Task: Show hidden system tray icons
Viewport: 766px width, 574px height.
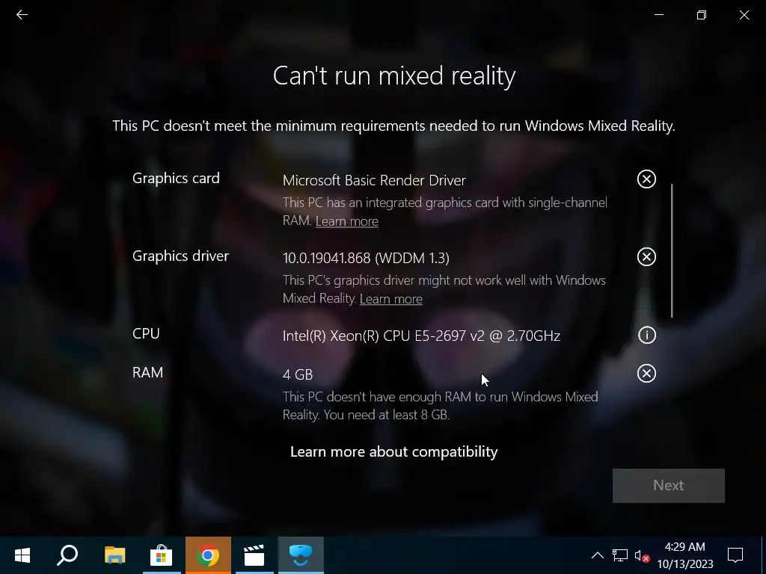Action: [x=598, y=555]
